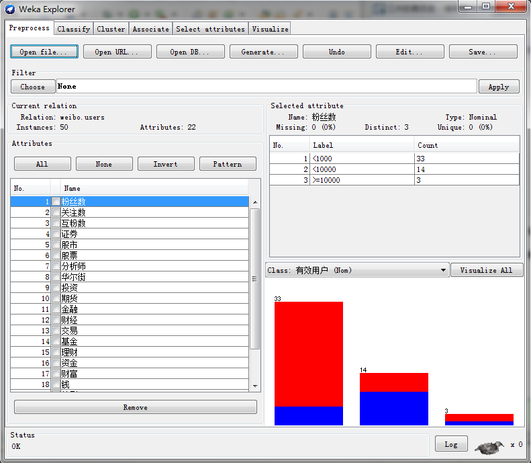Select the 金融 attribute row
Screen dimensions: 531x463
click(x=130, y=309)
